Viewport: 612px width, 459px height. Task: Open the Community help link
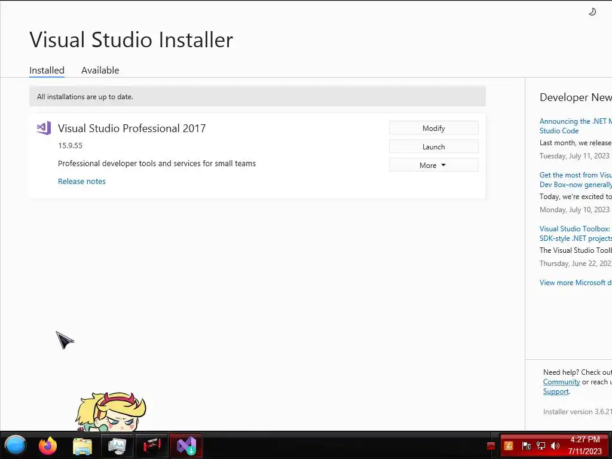[561, 382]
